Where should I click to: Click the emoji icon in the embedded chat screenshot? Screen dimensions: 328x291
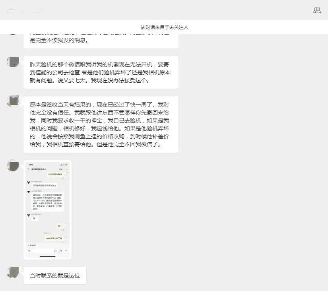(x=55, y=250)
